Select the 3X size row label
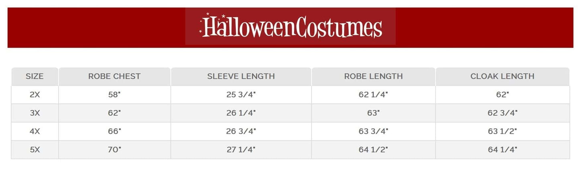The width and height of the screenshot is (580, 170). click(x=35, y=113)
